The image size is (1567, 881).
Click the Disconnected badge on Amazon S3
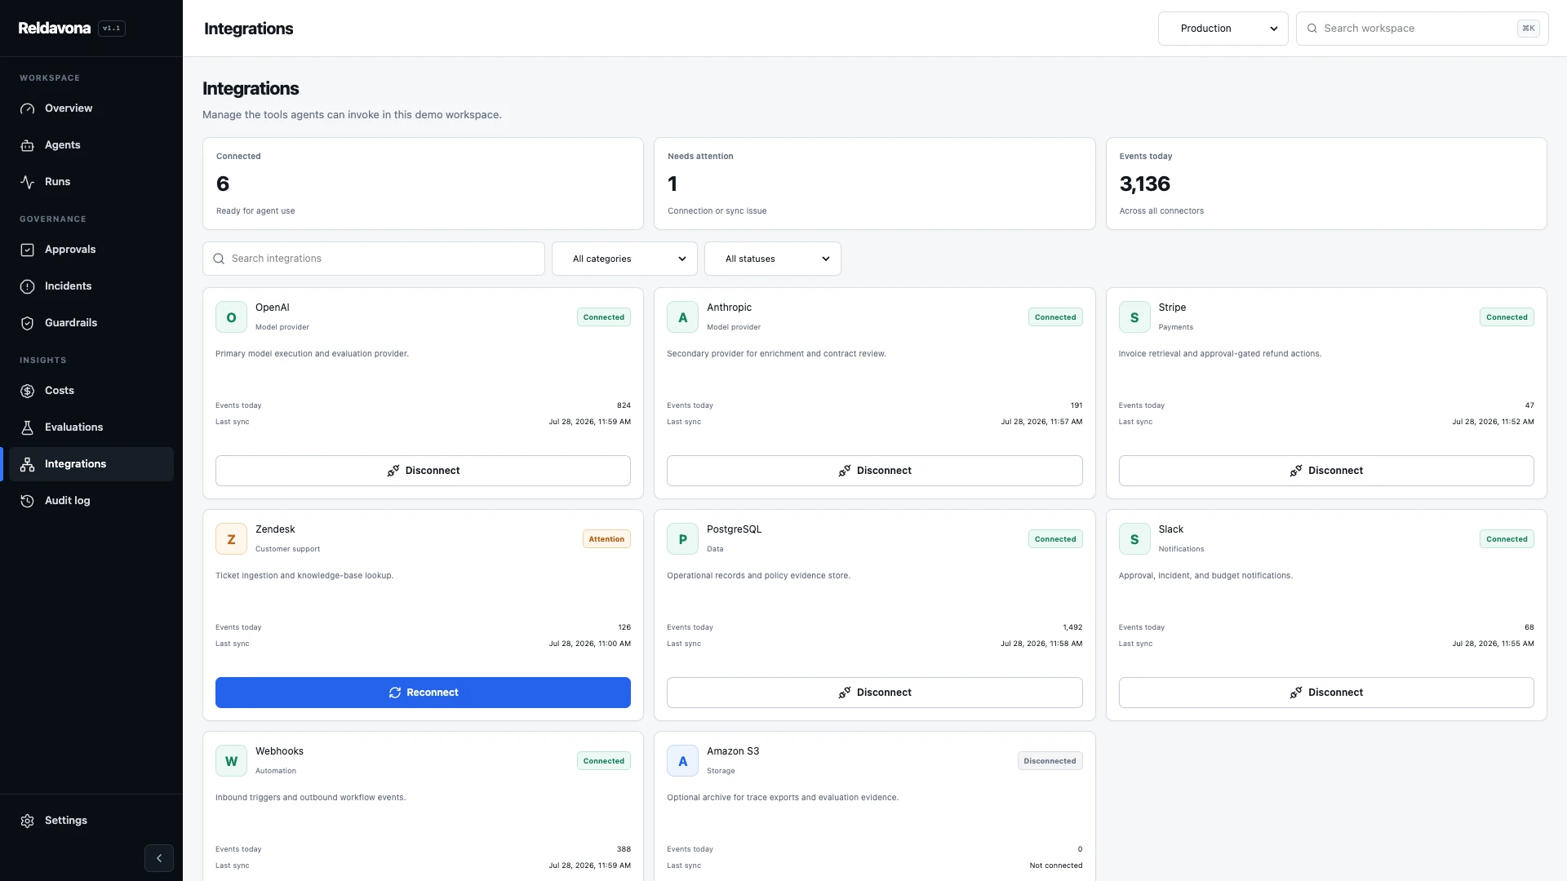1050,761
